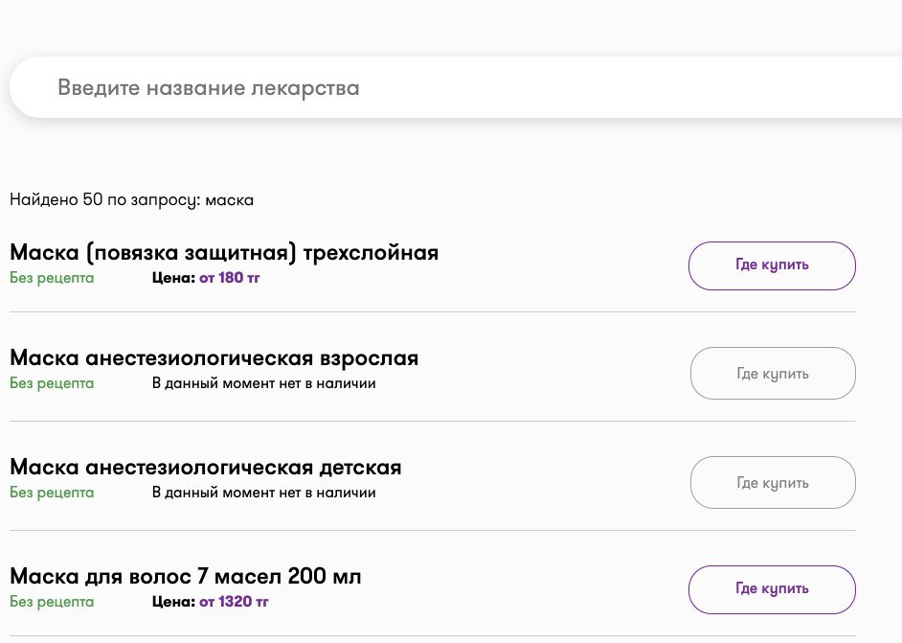
Task: Click Где купить for трехслойная mask
Action: [772, 265]
